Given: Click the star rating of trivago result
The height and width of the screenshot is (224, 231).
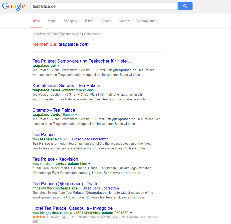Looking at the screenshot, I should pyautogui.click(x=40, y=217).
